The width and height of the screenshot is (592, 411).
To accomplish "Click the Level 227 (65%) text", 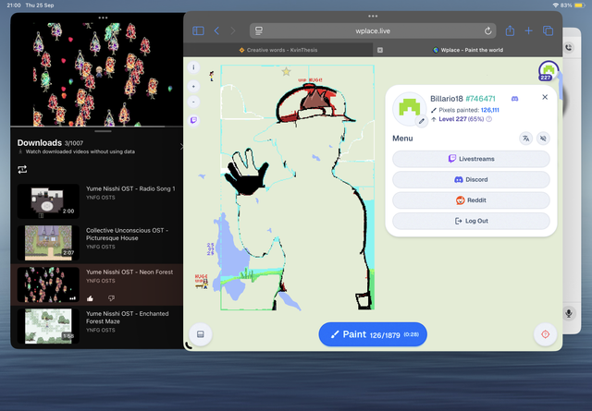I will (x=461, y=119).
